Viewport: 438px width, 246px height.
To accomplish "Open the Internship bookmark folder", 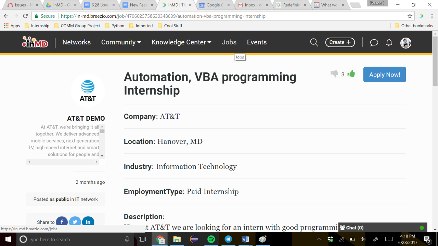I will 37,26.
